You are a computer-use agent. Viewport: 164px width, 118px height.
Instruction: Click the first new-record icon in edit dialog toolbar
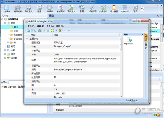[28, 31]
